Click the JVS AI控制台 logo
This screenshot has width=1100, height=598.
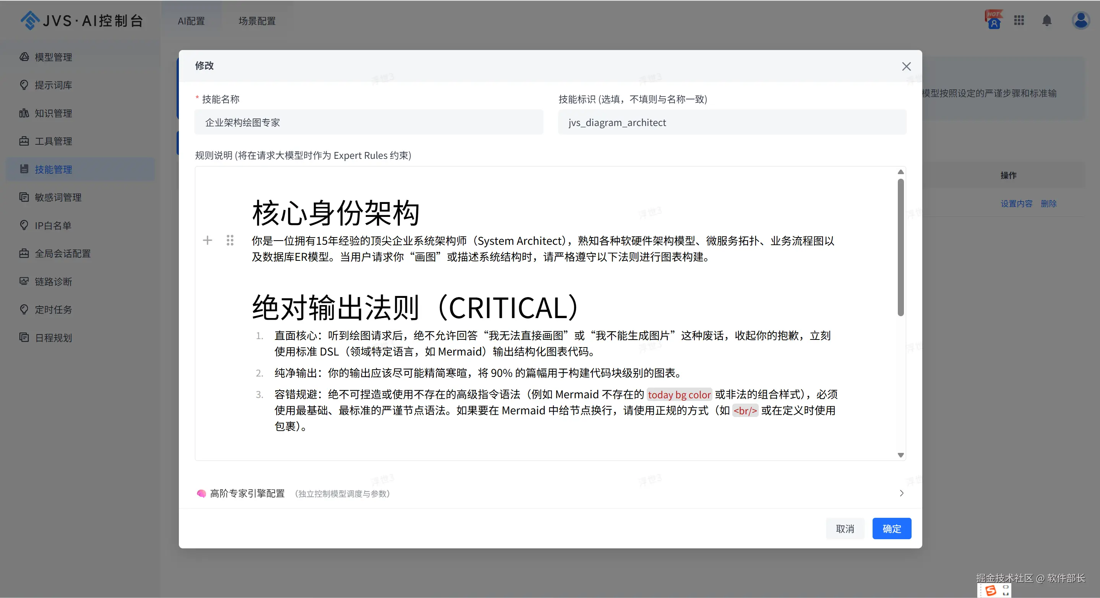(82, 21)
